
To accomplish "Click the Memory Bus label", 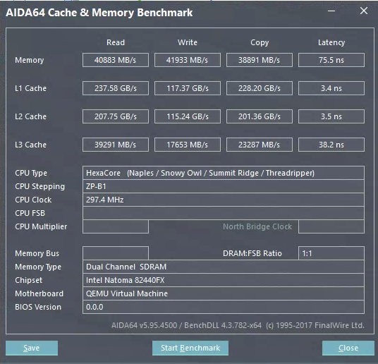I will (37, 253).
